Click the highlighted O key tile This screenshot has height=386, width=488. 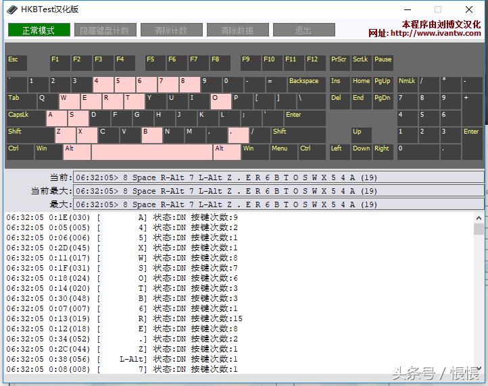tap(221, 102)
